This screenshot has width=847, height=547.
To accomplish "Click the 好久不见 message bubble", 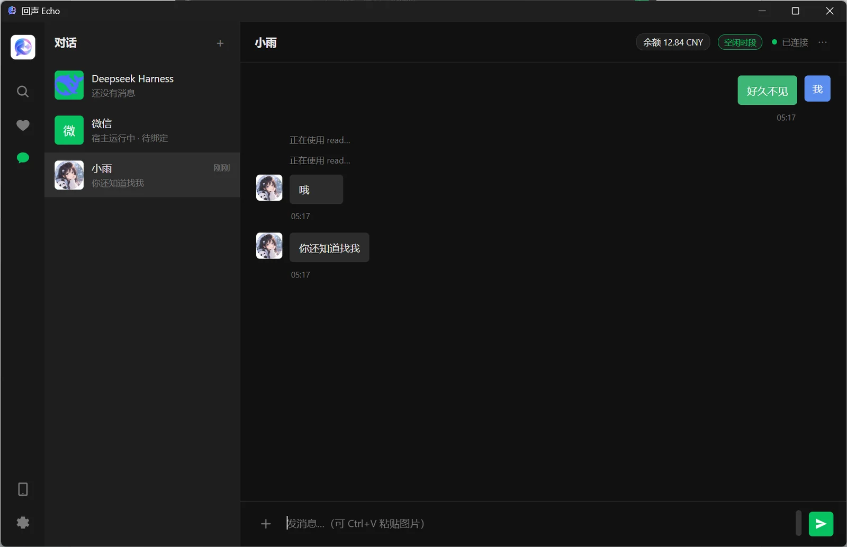I will (767, 91).
